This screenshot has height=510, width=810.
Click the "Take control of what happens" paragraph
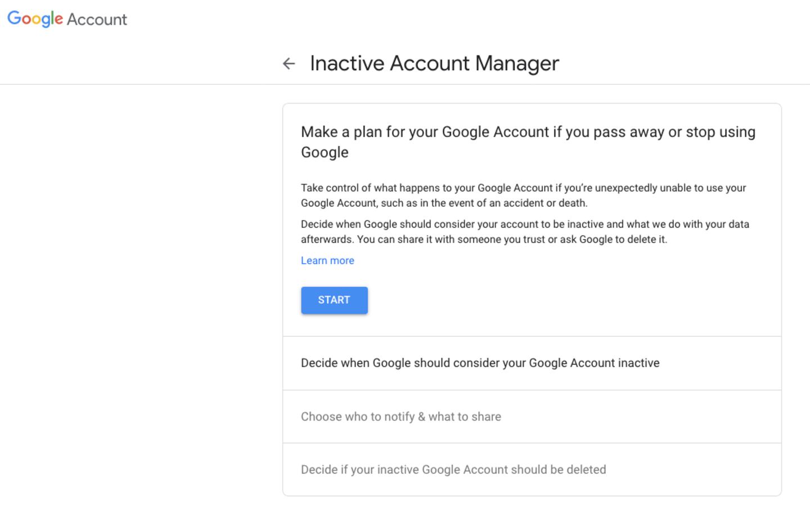[x=523, y=188]
